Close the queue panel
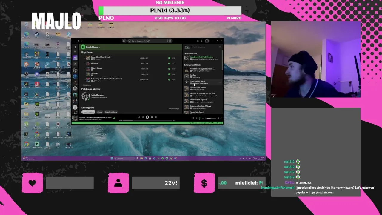Viewport: 382px width, 215px height. tap(220, 47)
